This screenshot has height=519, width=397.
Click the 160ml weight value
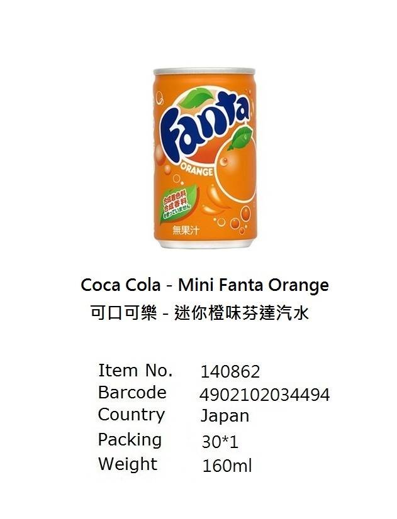[x=227, y=466]
